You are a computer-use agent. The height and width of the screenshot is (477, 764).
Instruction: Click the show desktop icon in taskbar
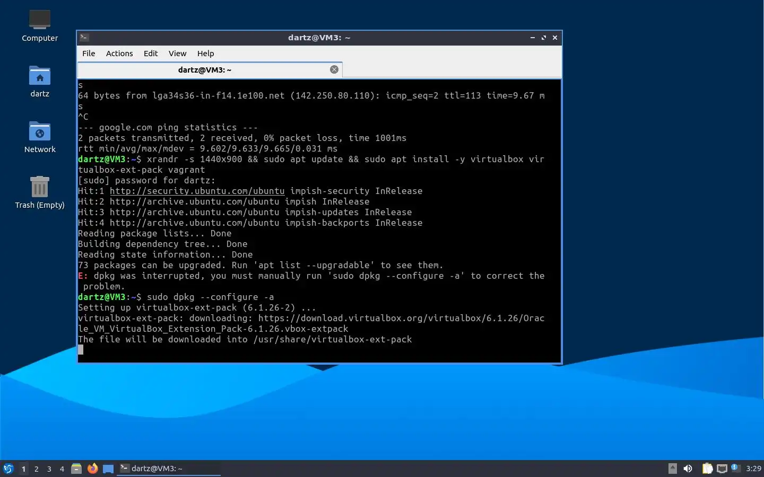tap(108, 469)
